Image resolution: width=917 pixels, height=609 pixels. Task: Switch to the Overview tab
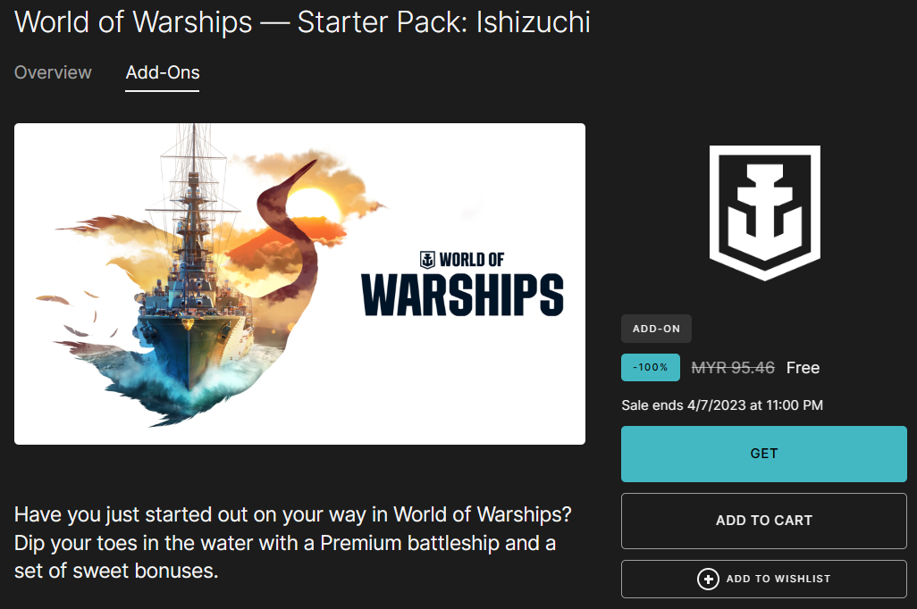click(x=53, y=72)
